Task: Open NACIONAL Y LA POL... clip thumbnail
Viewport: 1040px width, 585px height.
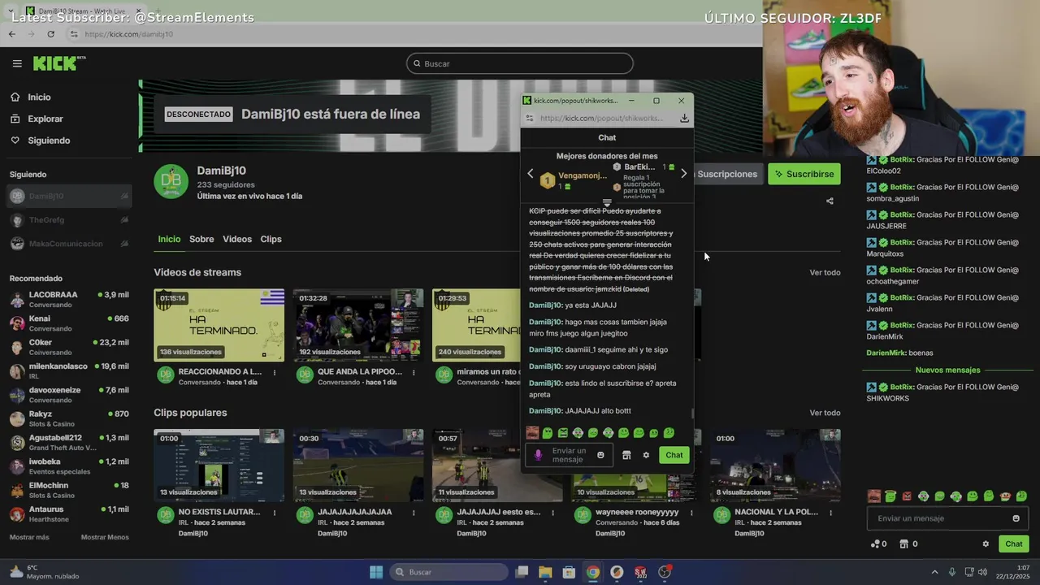Action: click(775, 466)
